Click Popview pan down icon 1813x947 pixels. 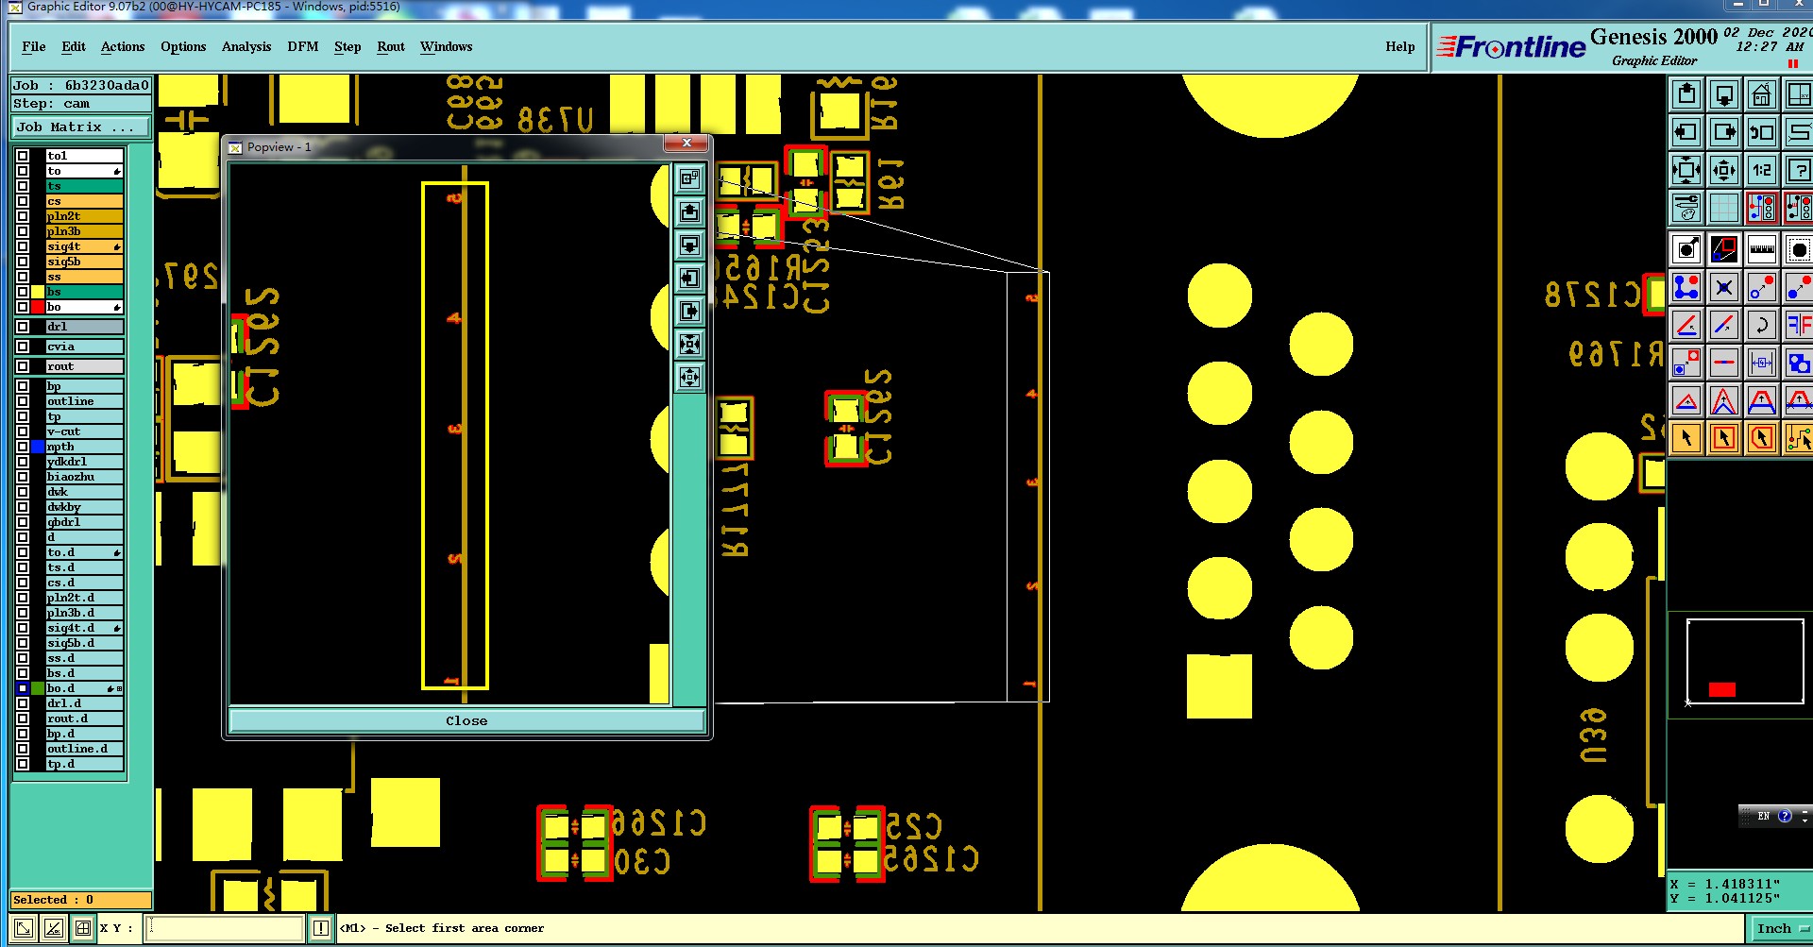[x=690, y=245]
